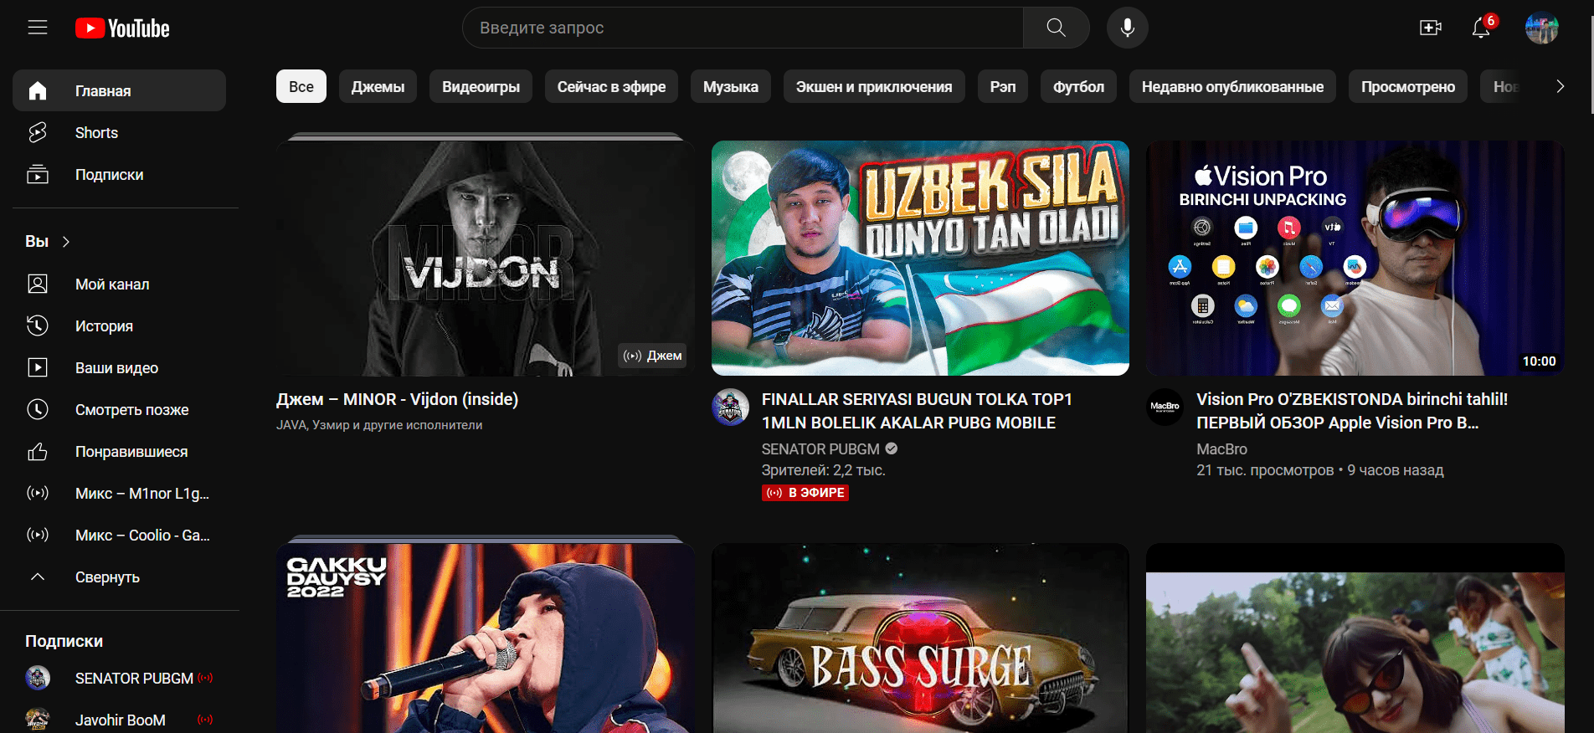Open the GAKKU DAUYSY 2022 thumbnail
Viewport: 1594px width, 733px height.
[x=486, y=638]
